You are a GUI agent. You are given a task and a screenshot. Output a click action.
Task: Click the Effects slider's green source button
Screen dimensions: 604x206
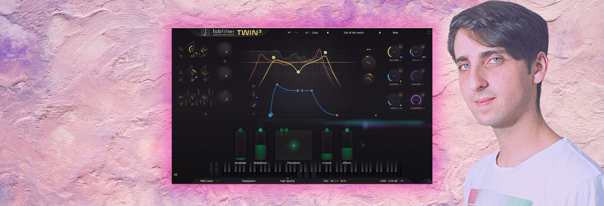[x=346, y=130]
